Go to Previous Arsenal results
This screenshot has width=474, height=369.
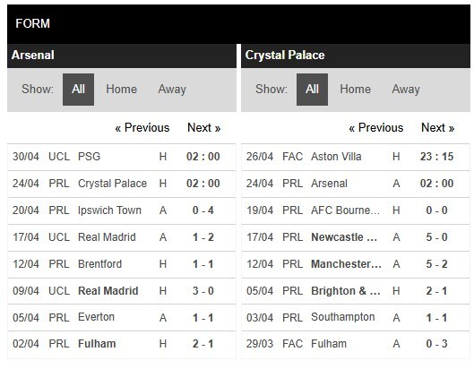coord(142,128)
